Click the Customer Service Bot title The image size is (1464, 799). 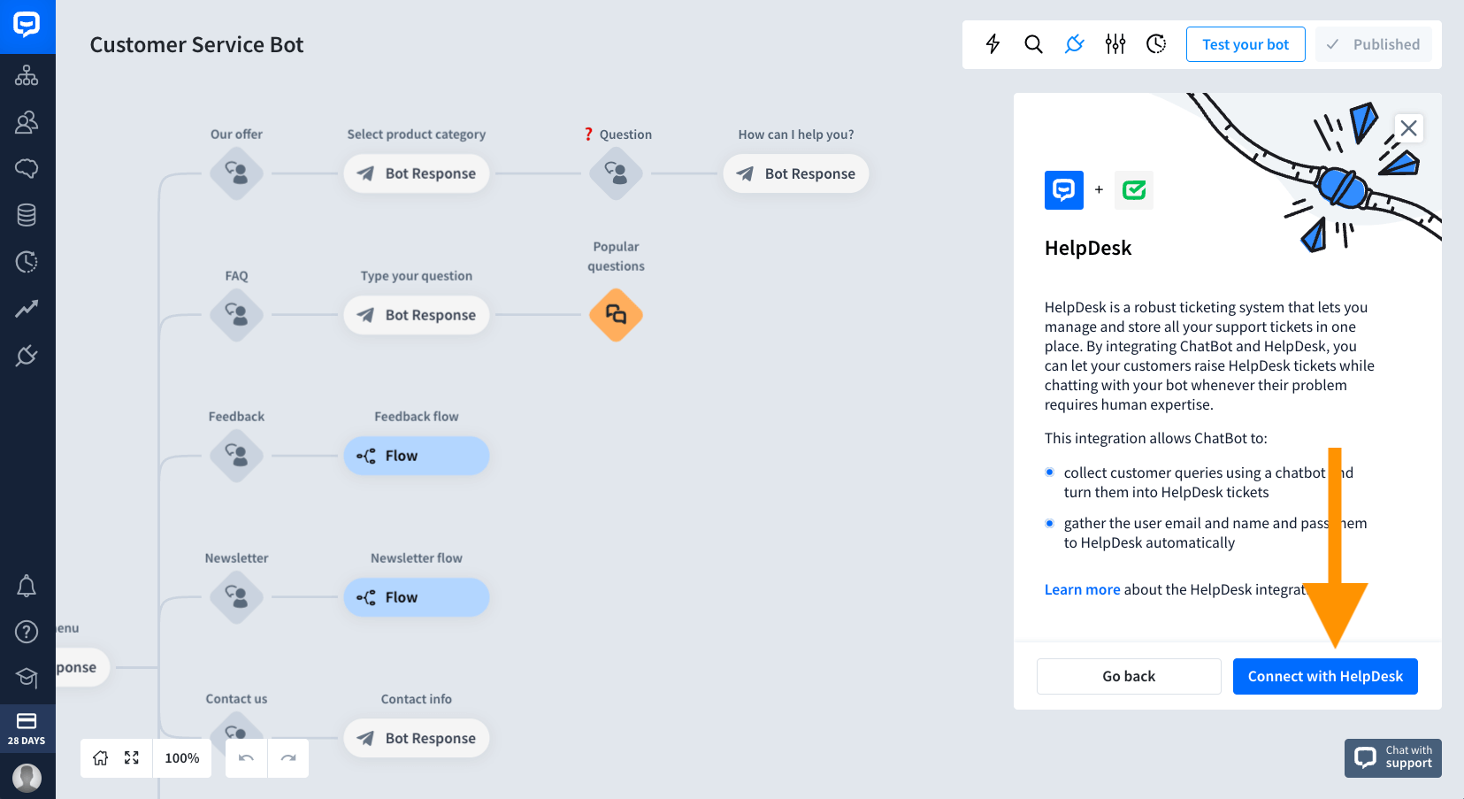pos(196,45)
